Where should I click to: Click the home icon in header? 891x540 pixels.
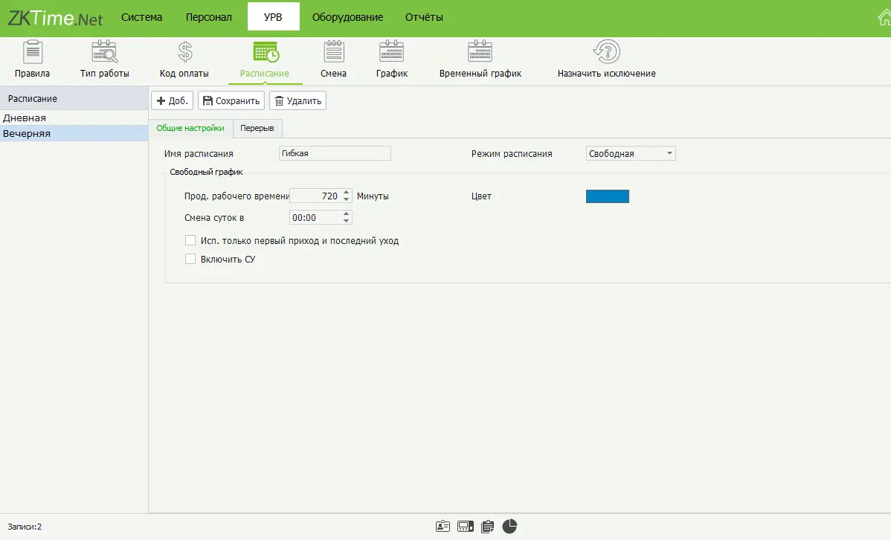[884, 18]
